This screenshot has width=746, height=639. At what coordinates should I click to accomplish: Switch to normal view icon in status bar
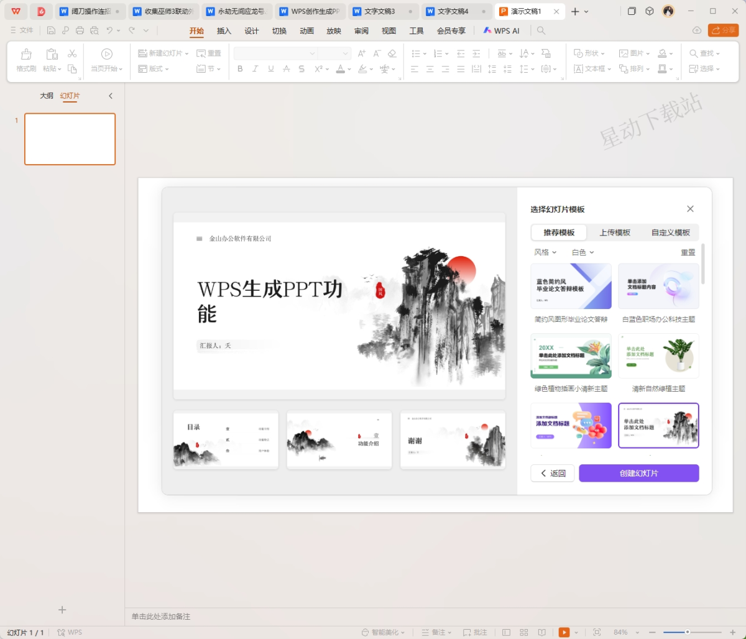point(507,632)
